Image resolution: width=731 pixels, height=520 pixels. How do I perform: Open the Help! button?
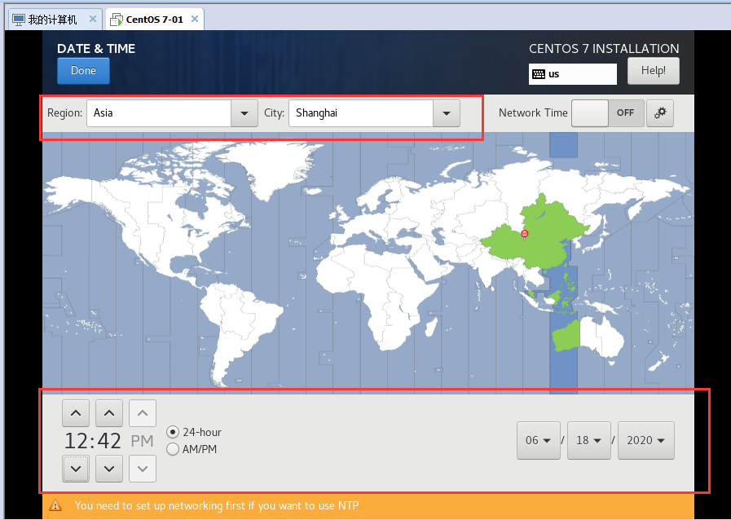pyautogui.click(x=653, y=71)
